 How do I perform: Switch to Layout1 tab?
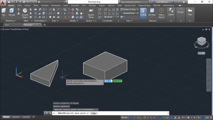[16, 117]
